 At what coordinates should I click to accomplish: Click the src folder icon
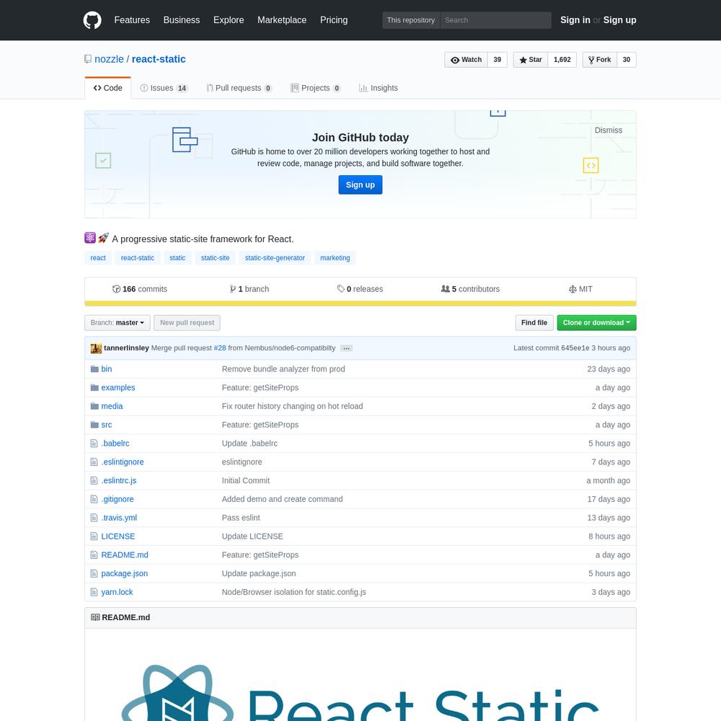coord(94,425)
